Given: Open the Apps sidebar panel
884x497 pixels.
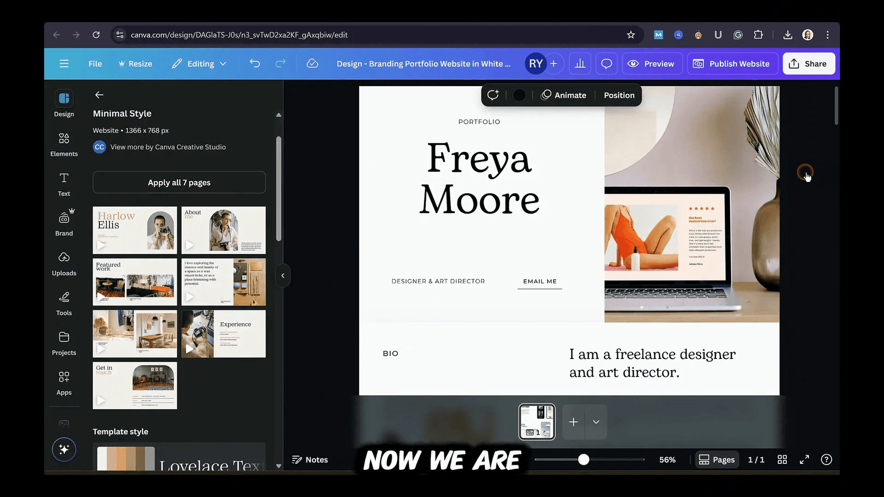Looking at the screenshot, I should 64,383.
